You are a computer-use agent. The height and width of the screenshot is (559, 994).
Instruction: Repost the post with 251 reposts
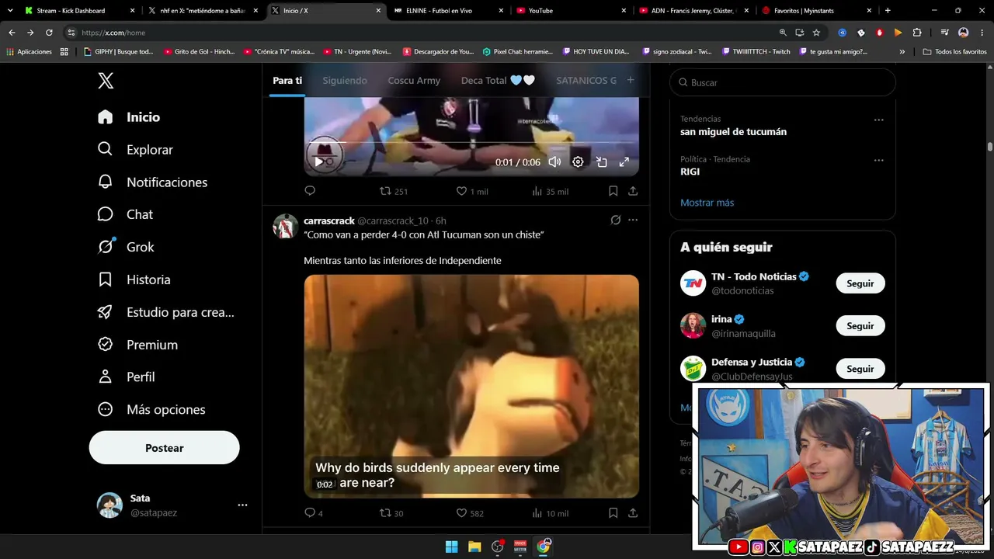(393, 191)
